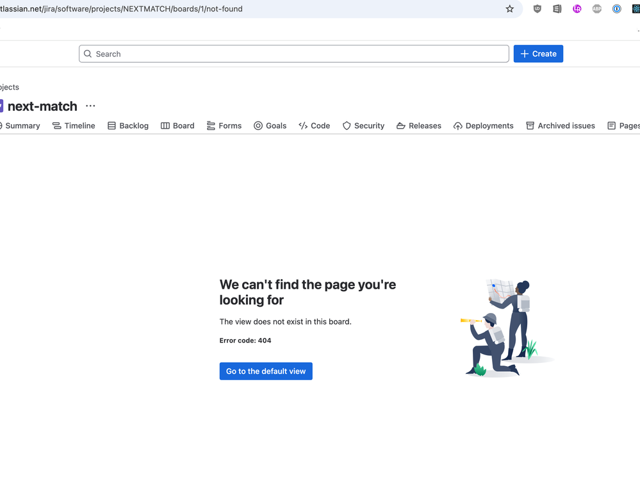
Task: Open the uBlock Origin shield extension
Action: coord(537,8)
